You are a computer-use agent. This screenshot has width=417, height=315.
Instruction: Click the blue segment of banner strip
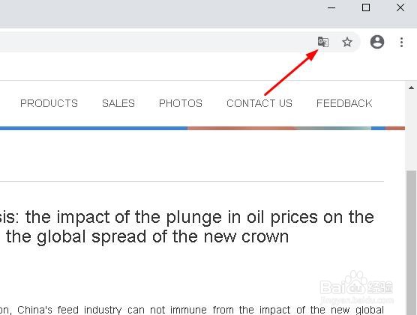(x=94, y=129)
